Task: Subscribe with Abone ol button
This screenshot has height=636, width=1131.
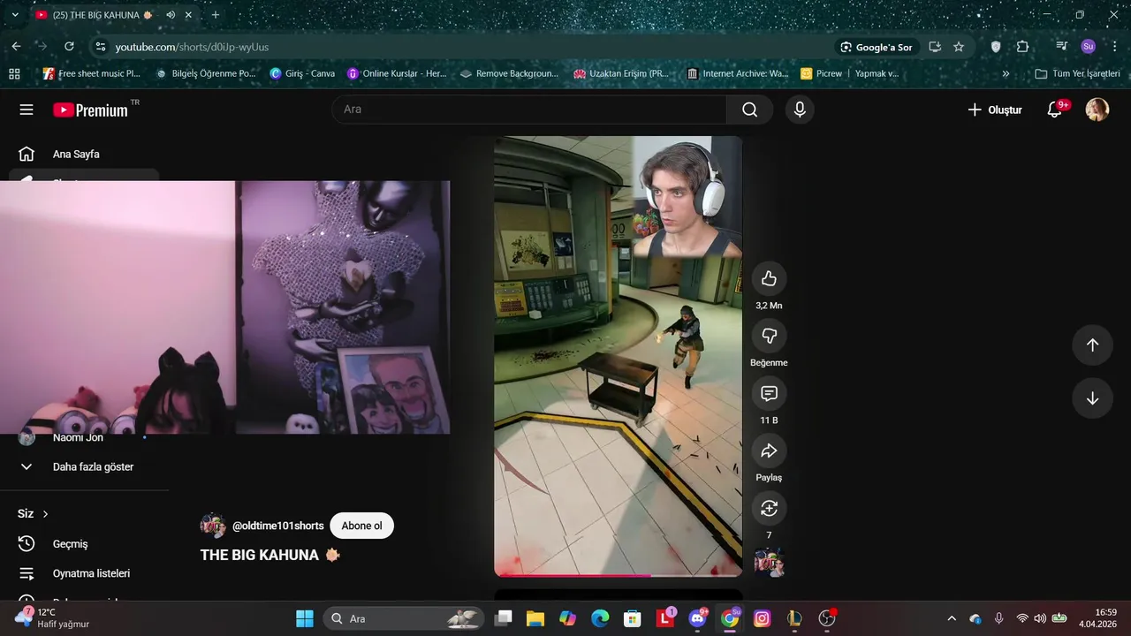Action: click(362, 526)
